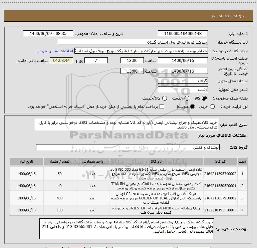Click quantity 100 in row 4

click(x=60, y=210)
